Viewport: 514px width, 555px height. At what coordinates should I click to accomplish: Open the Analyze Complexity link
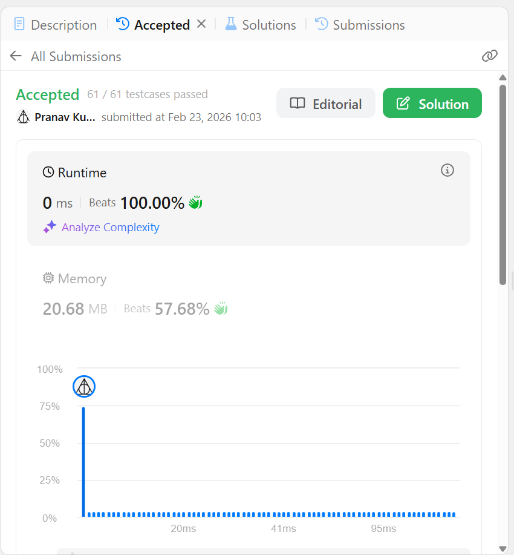pos(111,227)
